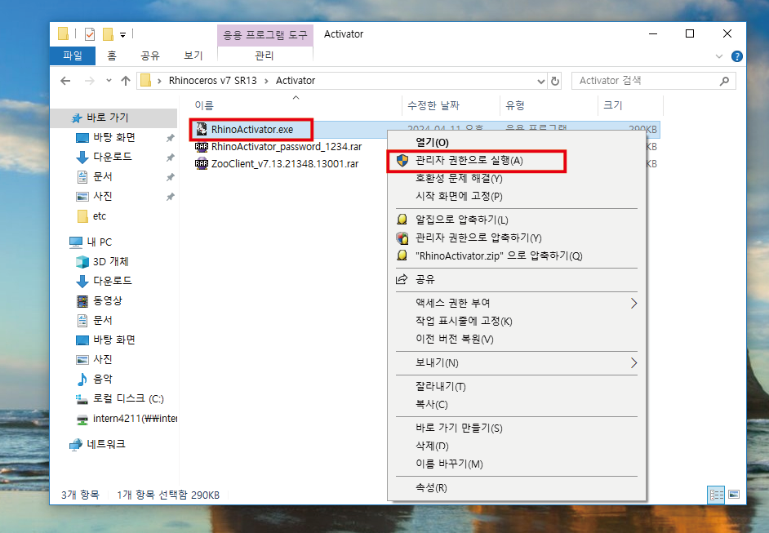This screenshot has width=769, height=533.
Task: Expand the address bar history dropdown
Action: [541, 81]
